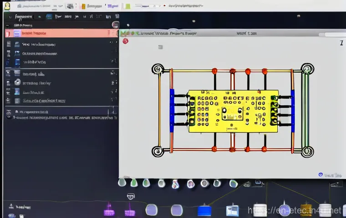This screenshot has height=218, width=346.
Task: Toggle the blue radio button at canvas bottom-right
Action: click(321, 174)
